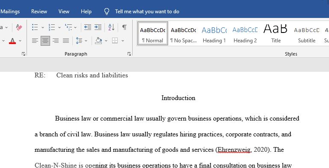Click the misspelled word Ehrenzweig
329x168 pixels.
234,150
